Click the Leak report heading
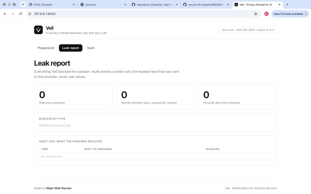The height and width of the screenshot is (194, 311). [52, 63]
